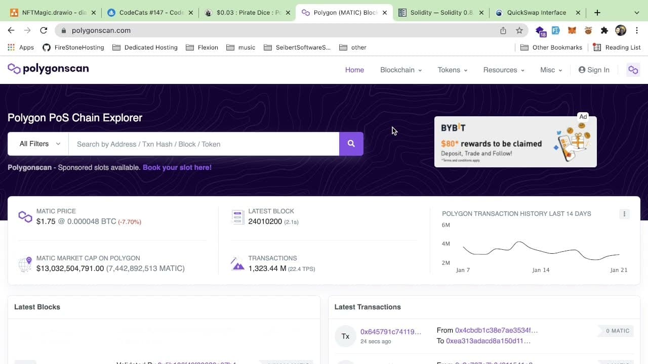Screen dimensions: 648x364
Task: Click the polygonscan logo
Action: click(x=48, y=69)
